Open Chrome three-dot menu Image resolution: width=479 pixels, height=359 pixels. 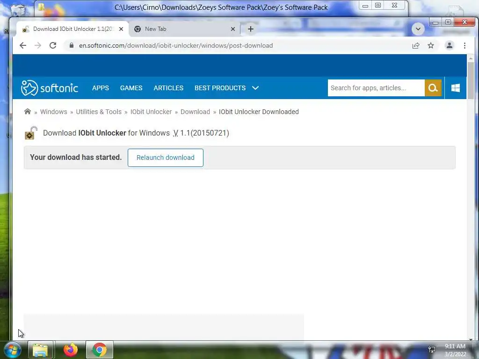pyautogui.click(x=464, y=45)
